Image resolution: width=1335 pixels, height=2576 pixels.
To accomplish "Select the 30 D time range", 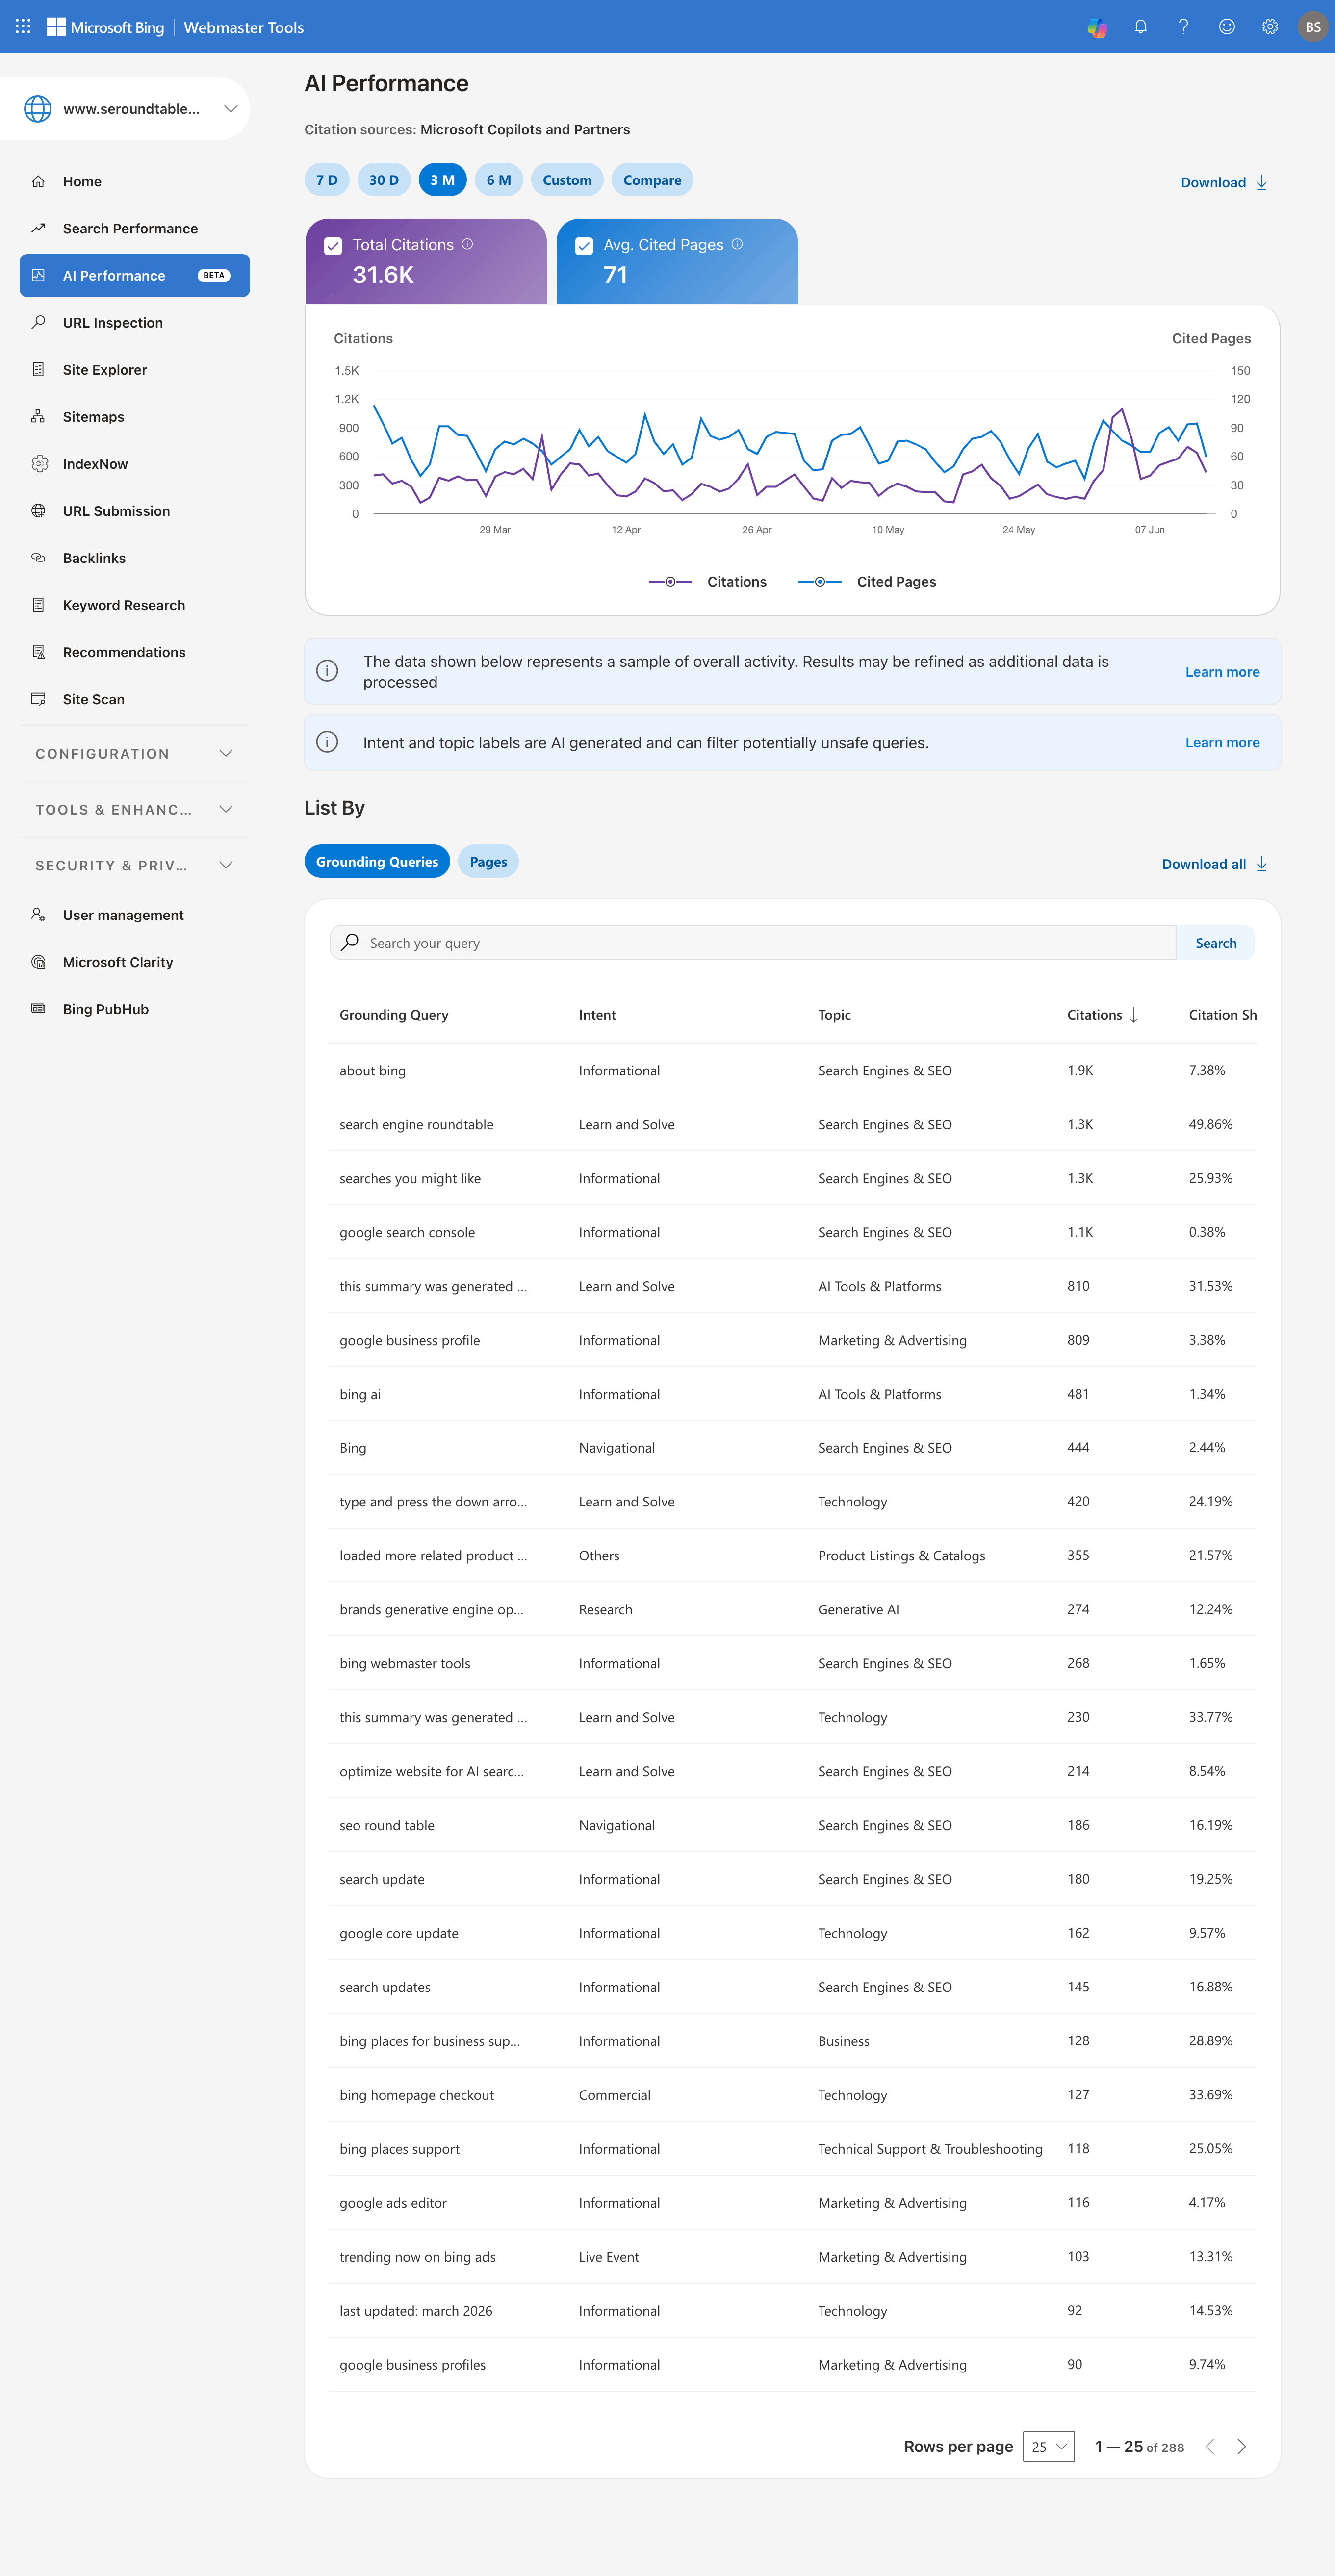I will 384,180.
